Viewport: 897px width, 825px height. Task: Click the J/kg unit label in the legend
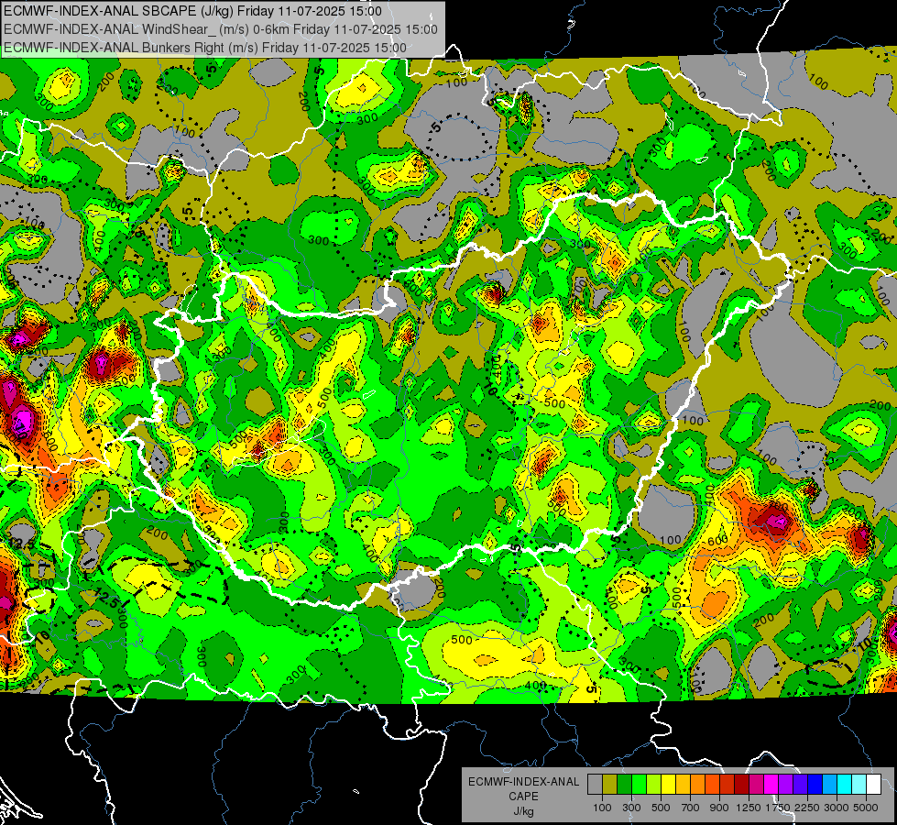pos(523,811)
